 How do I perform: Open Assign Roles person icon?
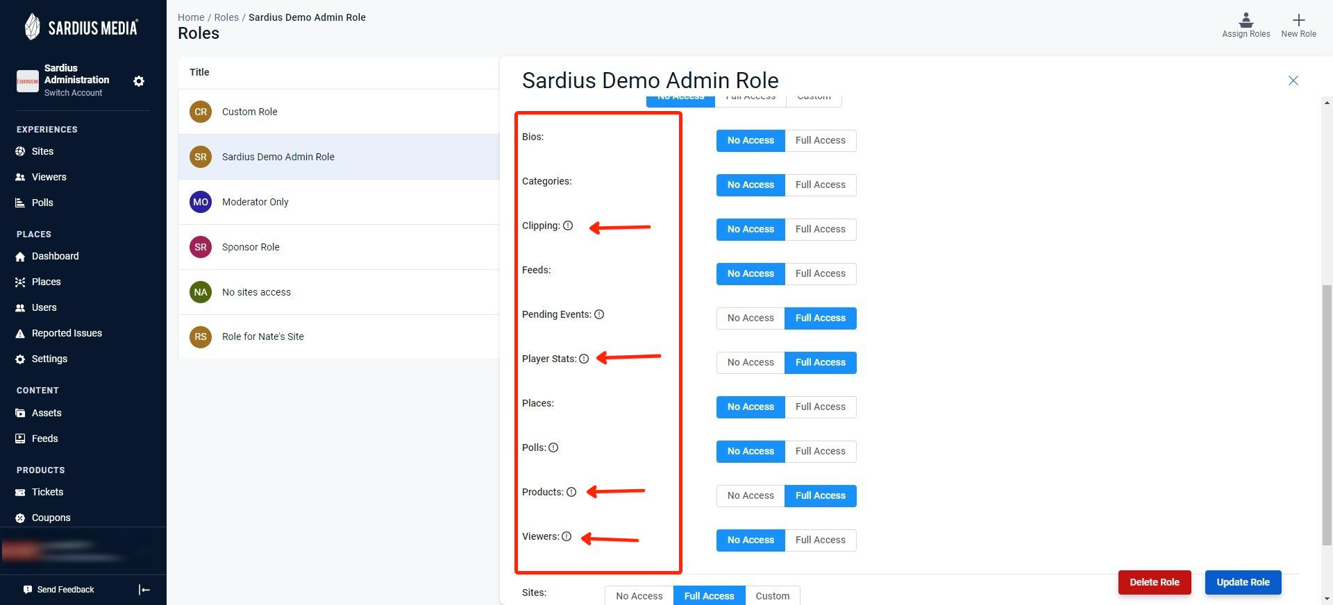1246,19
